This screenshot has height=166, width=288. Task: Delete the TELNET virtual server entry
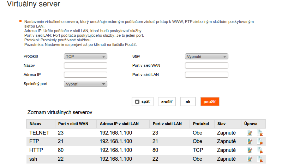(x=260, y=133)
